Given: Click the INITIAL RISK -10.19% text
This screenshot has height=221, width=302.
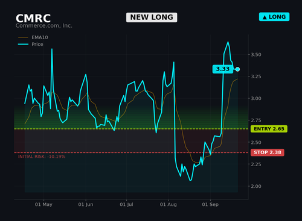Looking at the screenshot, I should click(x=42, y=157).
